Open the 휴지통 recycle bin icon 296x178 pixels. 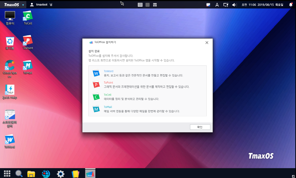pos(10,41)
